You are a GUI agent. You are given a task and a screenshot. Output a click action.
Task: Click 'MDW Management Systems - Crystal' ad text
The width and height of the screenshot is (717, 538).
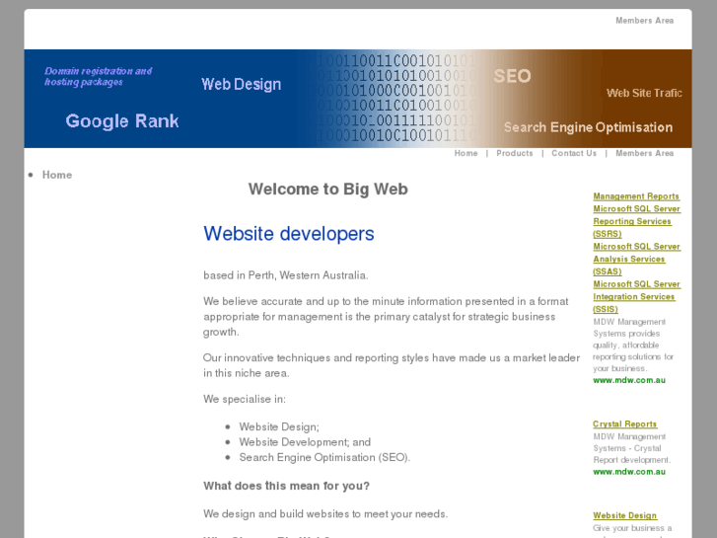[631, 448]
